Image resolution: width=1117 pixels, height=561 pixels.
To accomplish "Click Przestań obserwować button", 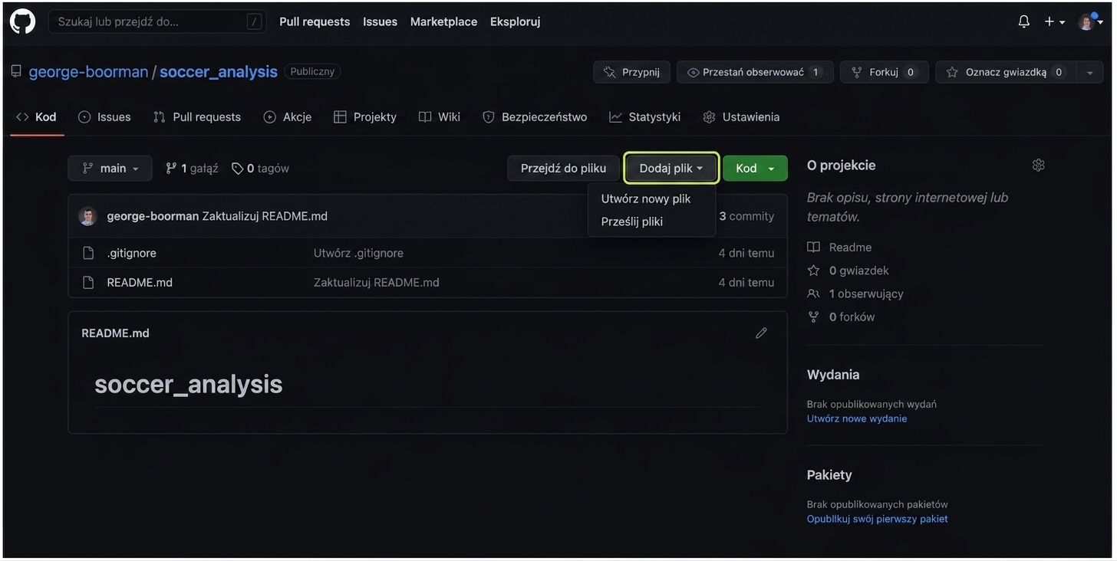I will [755, 72].
